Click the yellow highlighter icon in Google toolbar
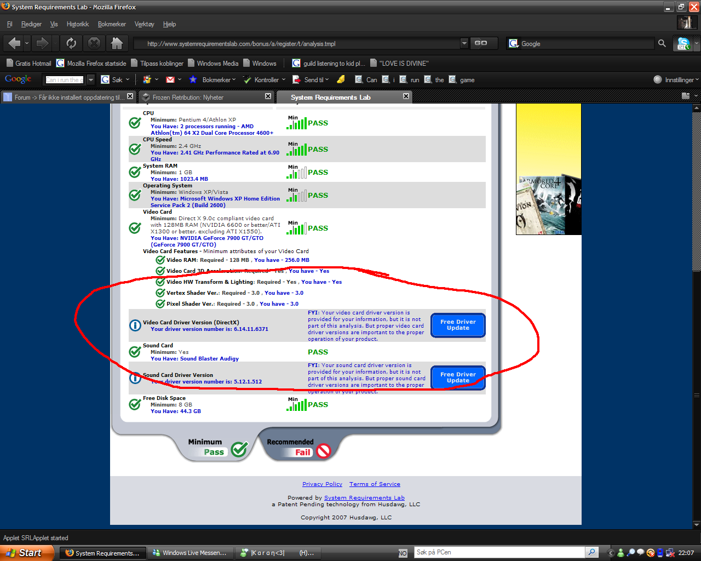 [x=341, y=79]
